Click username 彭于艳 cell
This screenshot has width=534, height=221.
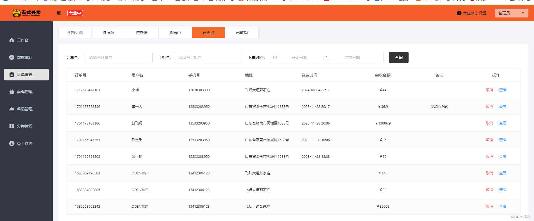click(137, 156)
